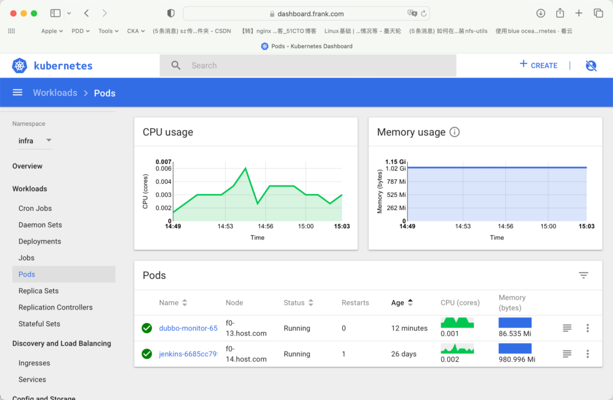Select Jobs in sidebar
The image size is (613, 400).
(x=26, y=257)
